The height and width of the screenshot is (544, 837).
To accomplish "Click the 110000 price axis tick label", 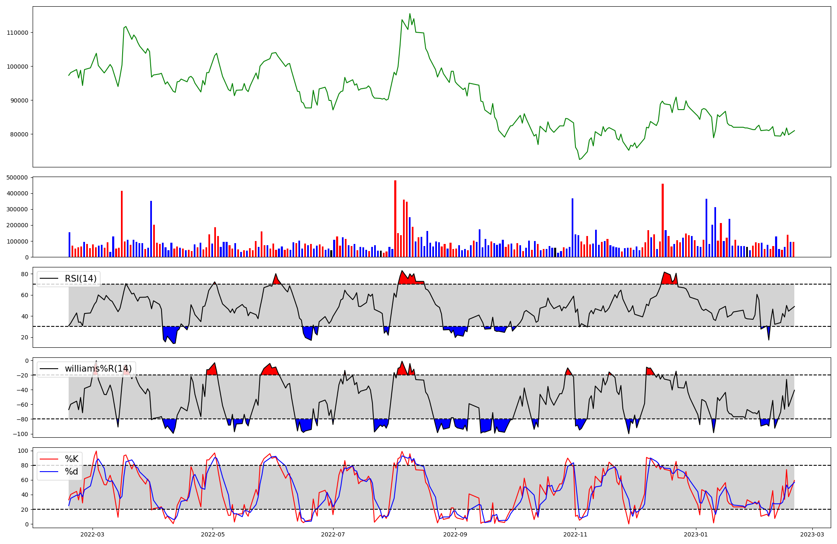I will click(18, 33).
